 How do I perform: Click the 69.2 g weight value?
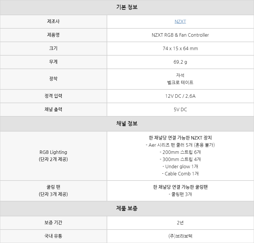180,62
